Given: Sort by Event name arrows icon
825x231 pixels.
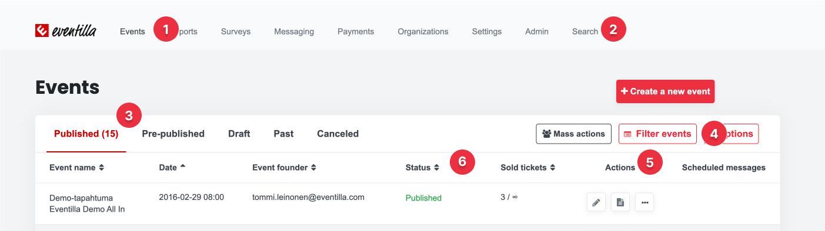Looking at the screenshot, I should 102,168.
